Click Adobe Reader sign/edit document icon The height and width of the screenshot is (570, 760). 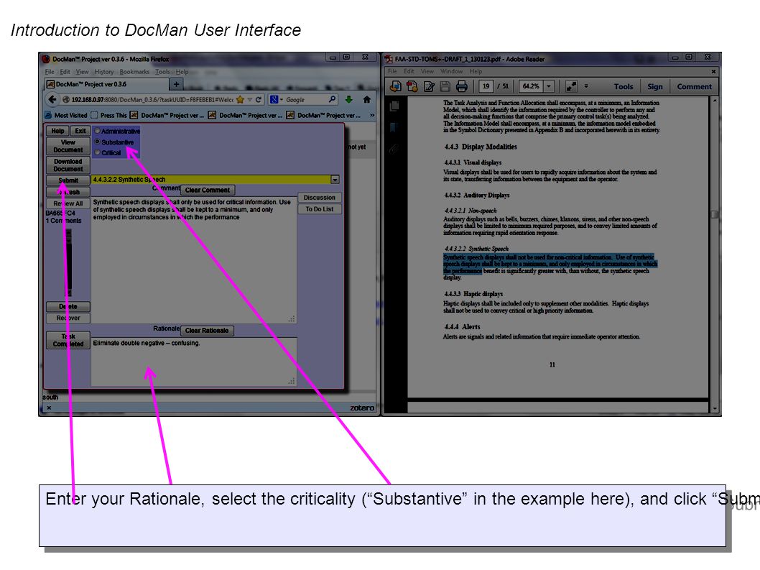[429, 86]
